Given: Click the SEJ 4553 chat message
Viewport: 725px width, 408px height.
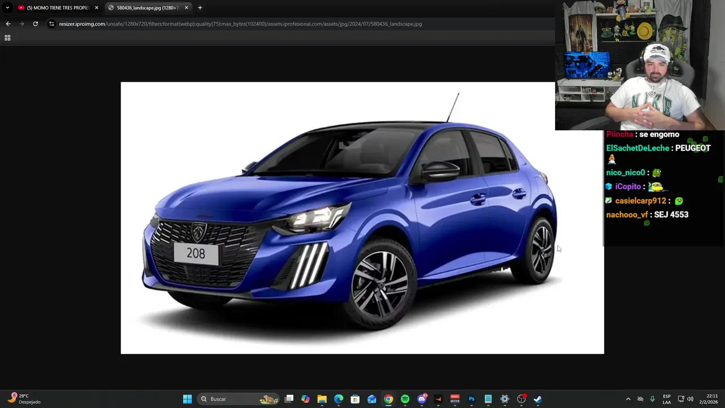Looking at the screenshot, I should click(671, 215).
